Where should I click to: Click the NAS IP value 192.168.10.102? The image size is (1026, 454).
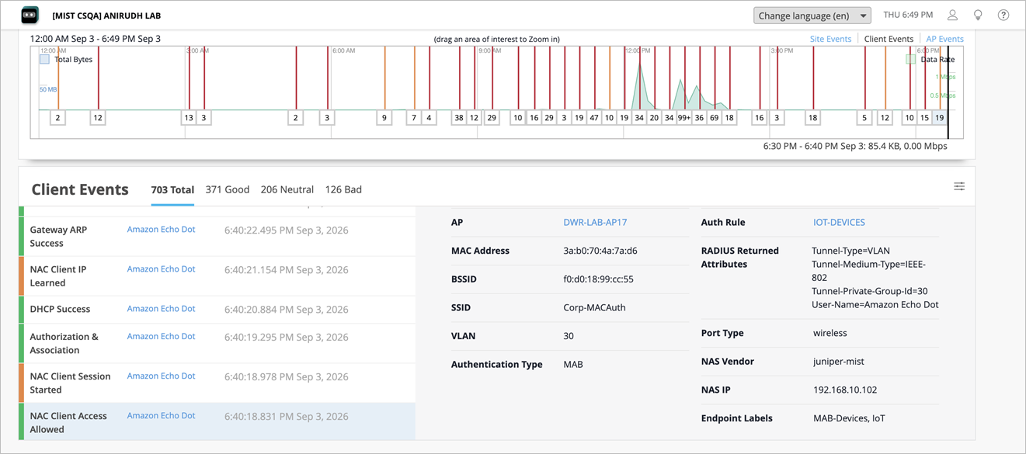pyautogui.click(x=845, y=390)
